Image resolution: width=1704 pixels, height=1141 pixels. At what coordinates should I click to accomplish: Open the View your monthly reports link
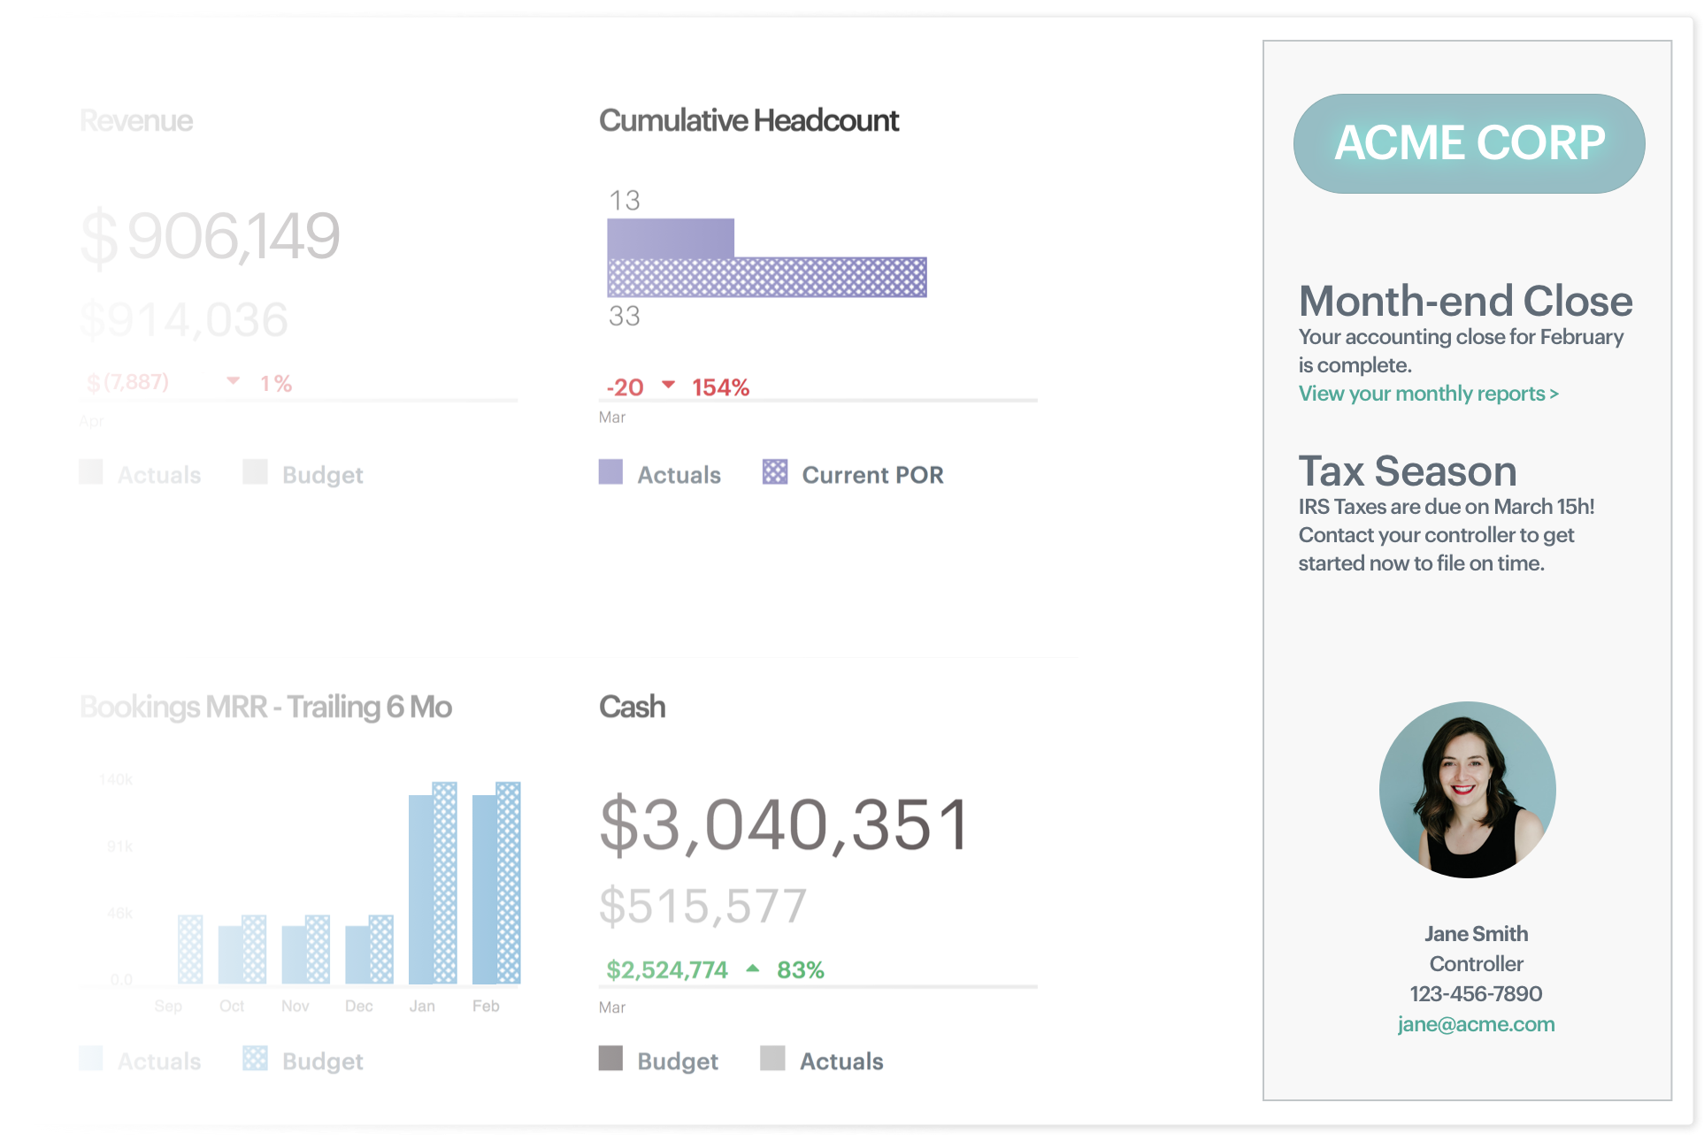tap(1428, 394)
